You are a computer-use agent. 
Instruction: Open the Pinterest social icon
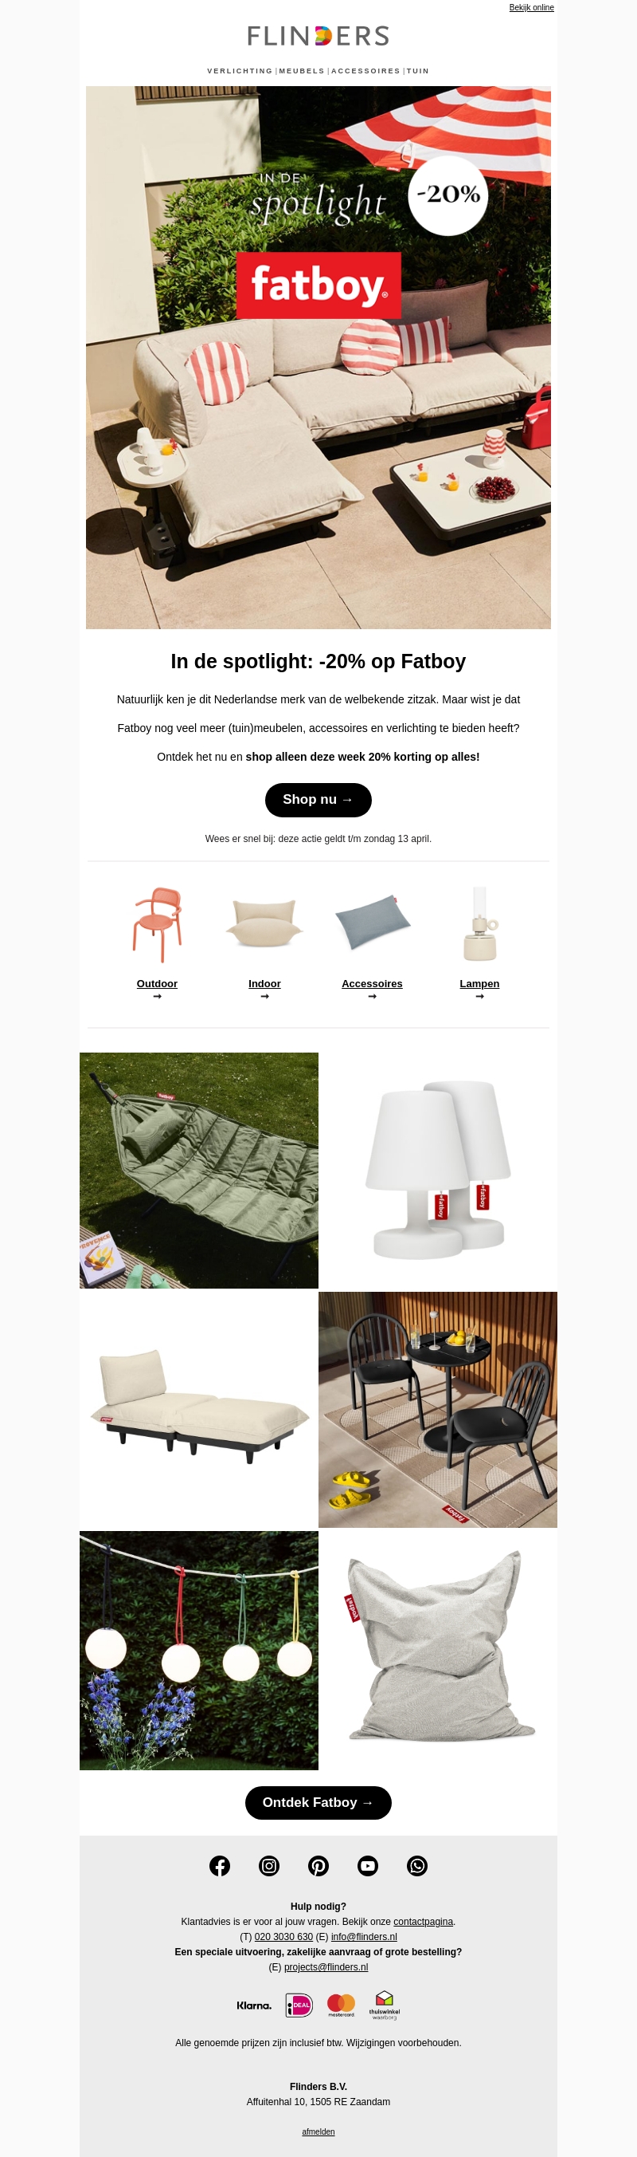(x=318, y=1866)
